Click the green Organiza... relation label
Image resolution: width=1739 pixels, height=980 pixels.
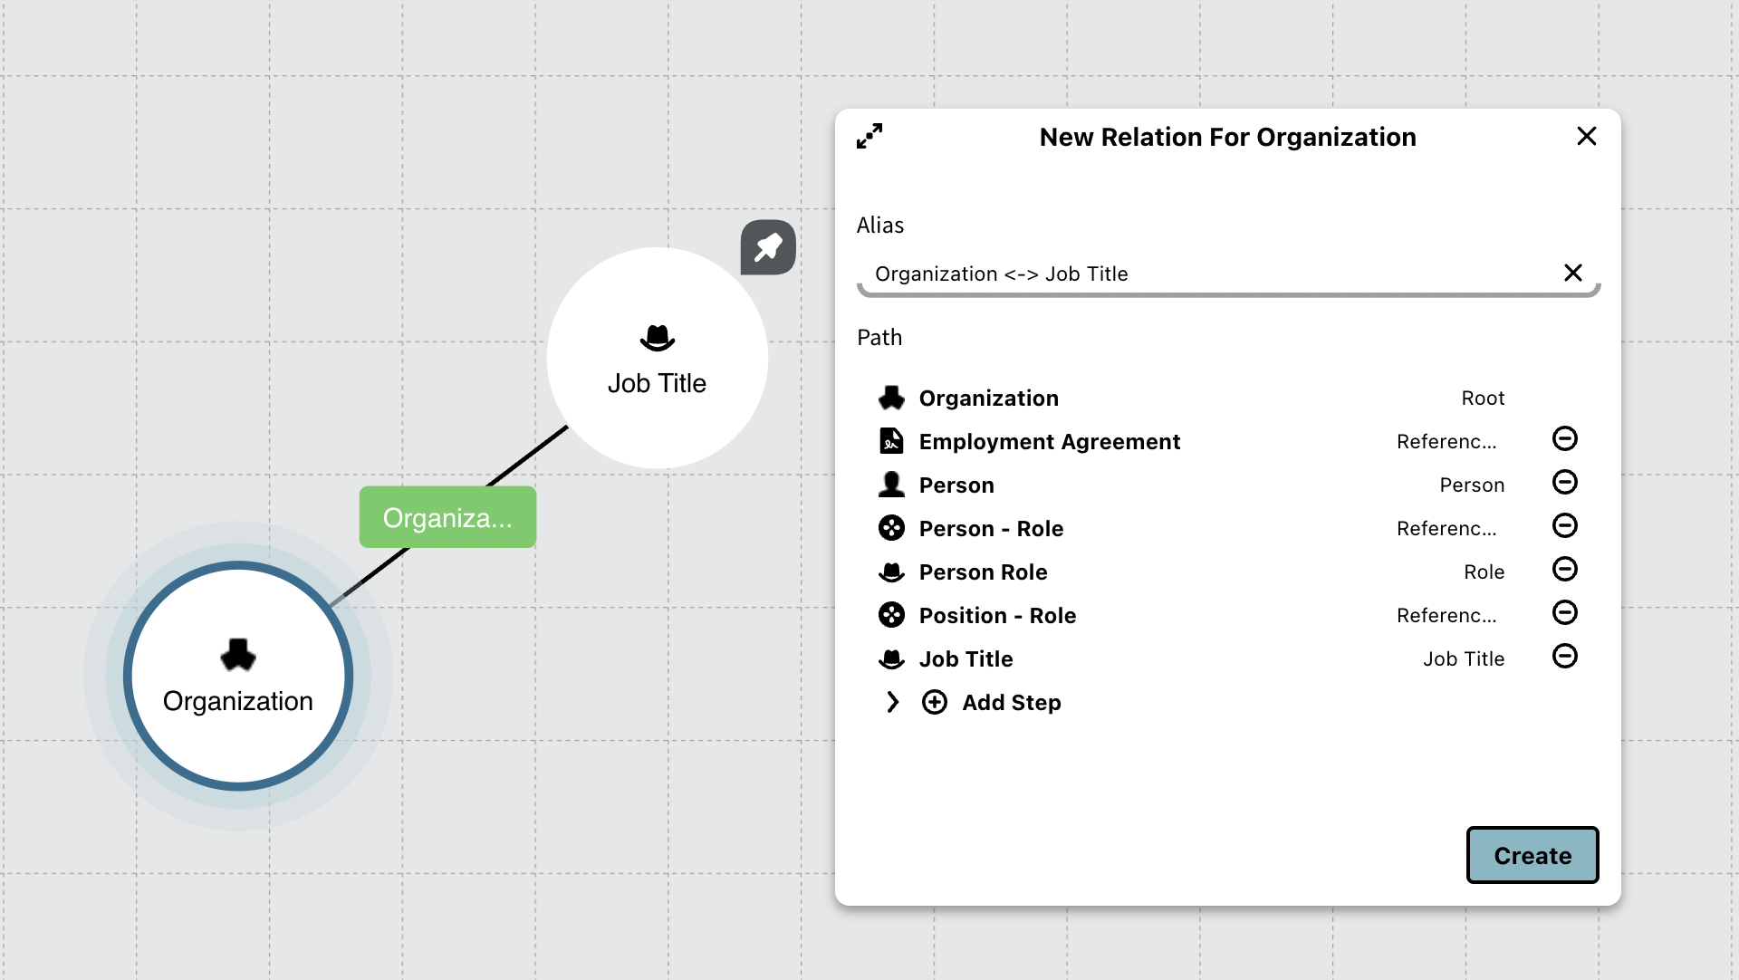[447, 518]
